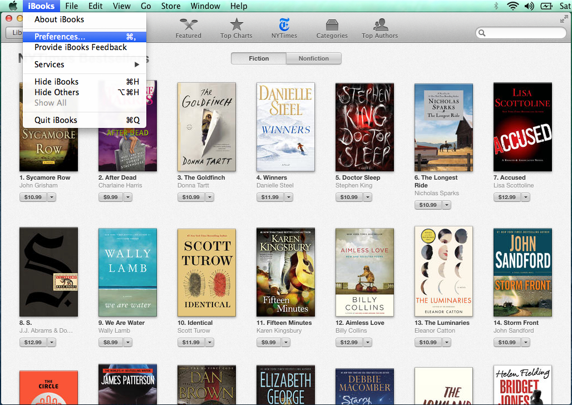Viewport: 572px width, 405px height.
Task: Open We Are Water book cover
Action: [x=127, y=272]
